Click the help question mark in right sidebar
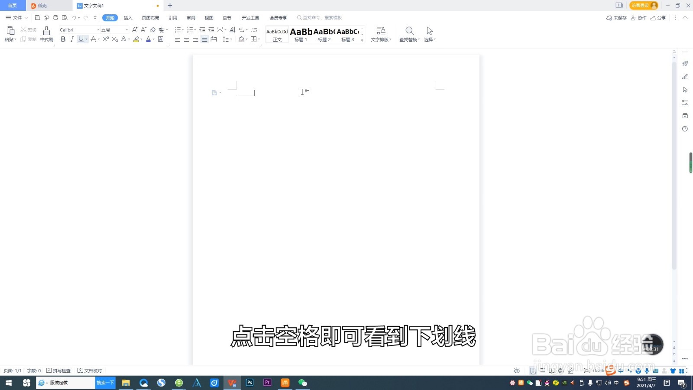Image resolution: width=693 pixels, height=390 pixels. (x=685, y=129)
